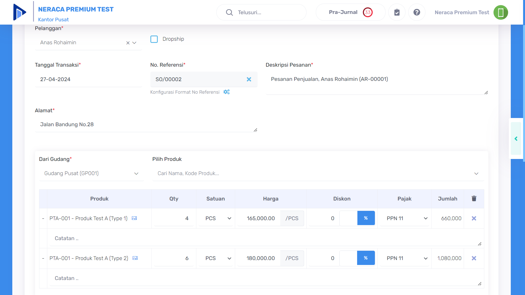The height and width of the screenshot is (295, 525).
Task: Click the delete-all trash icon in table header
Action: point(474,199)
